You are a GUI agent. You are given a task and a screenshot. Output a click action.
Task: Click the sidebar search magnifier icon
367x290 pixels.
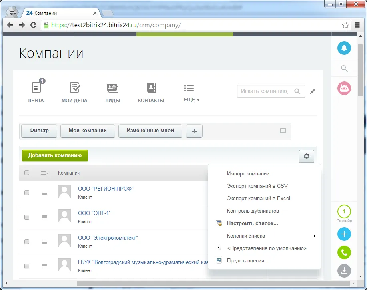coord(344,68)
